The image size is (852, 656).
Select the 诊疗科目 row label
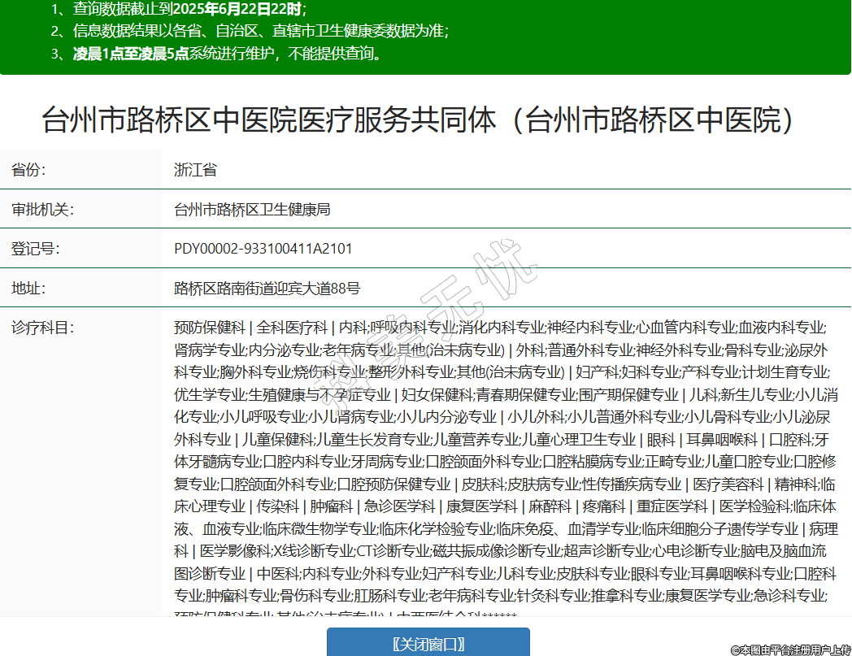point(42,327)
